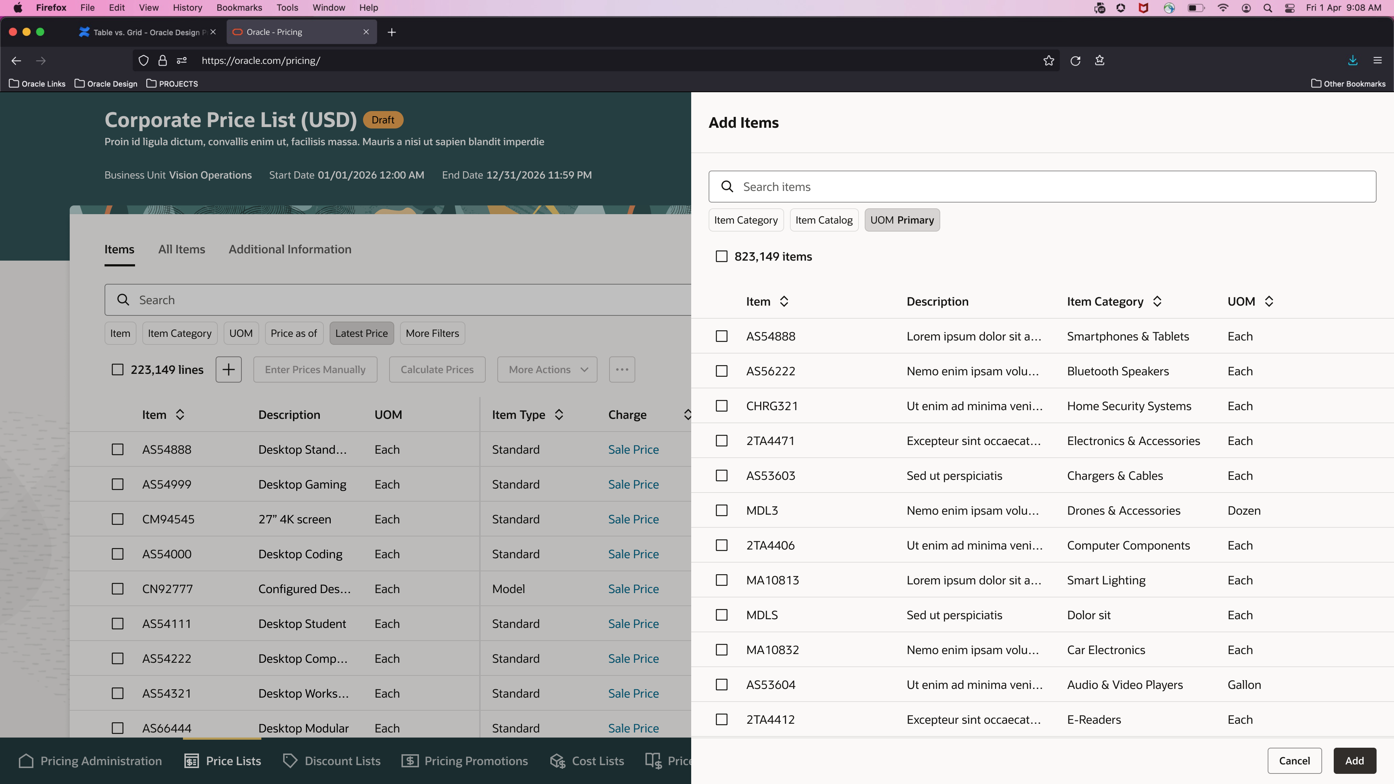Select all 823,149 items checkbox
The height and width of the screenshot is (784, 1394).
(x=721, y=257)
